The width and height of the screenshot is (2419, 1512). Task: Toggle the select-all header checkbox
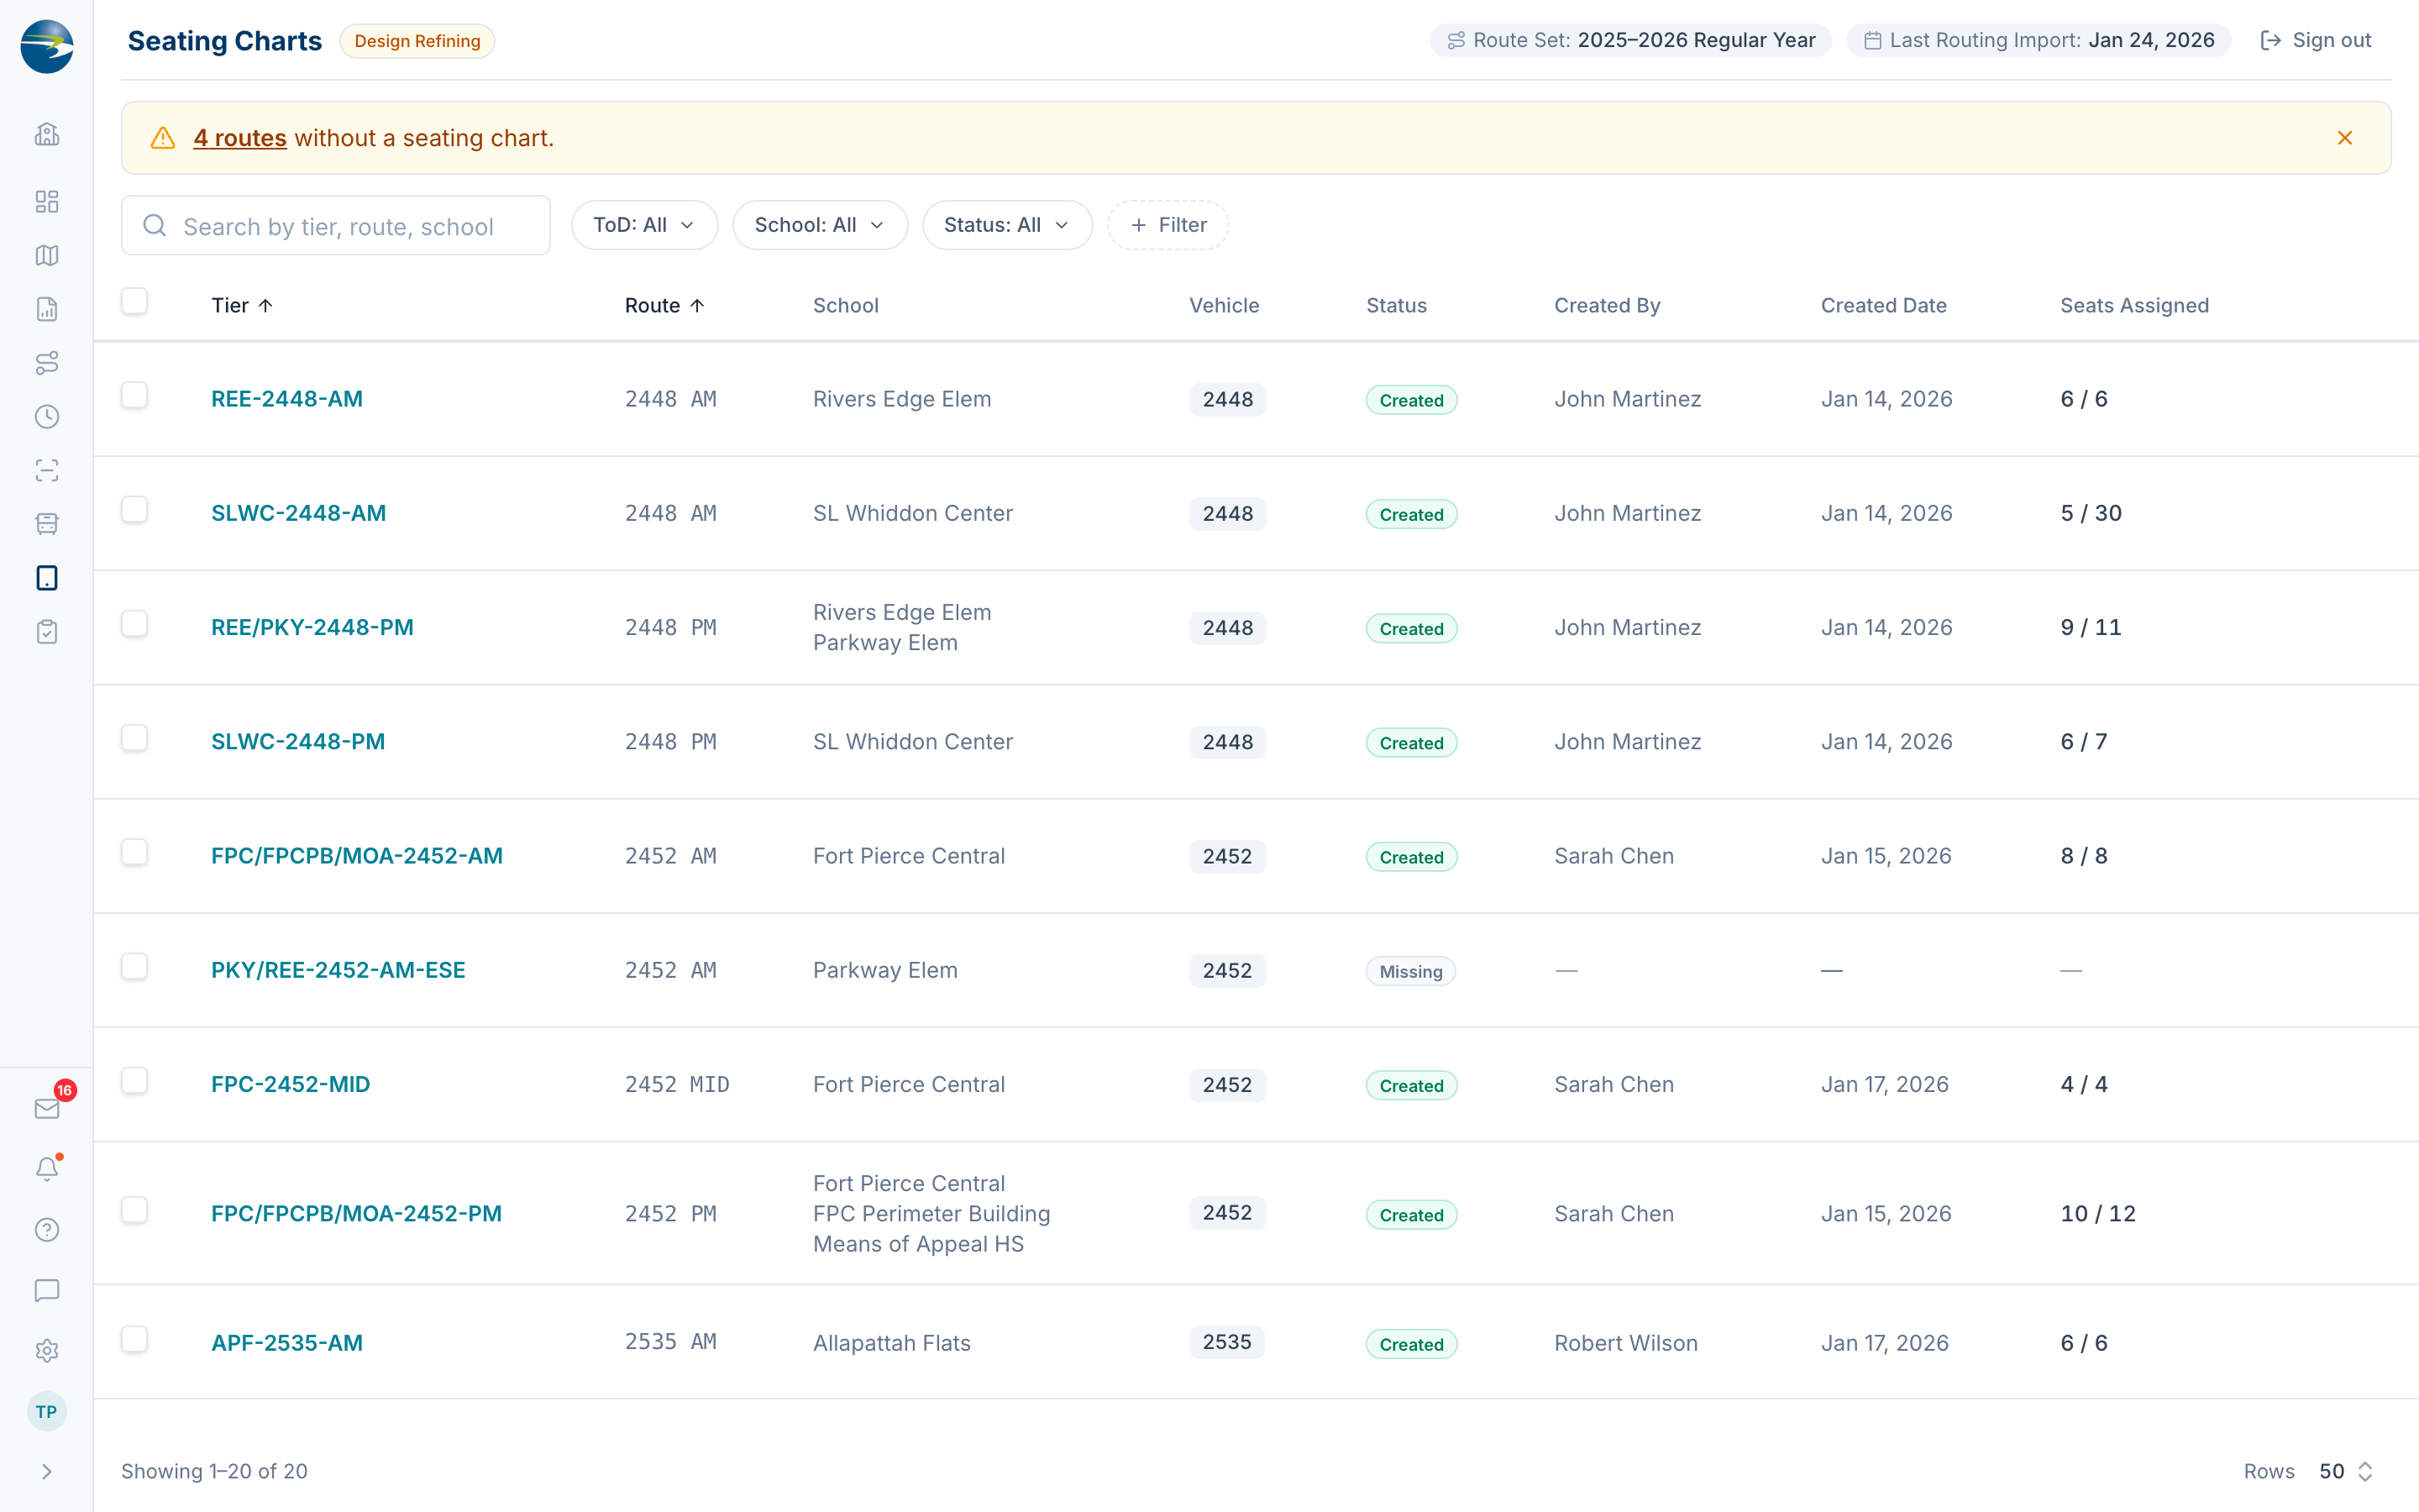click(x=134, y=301)
